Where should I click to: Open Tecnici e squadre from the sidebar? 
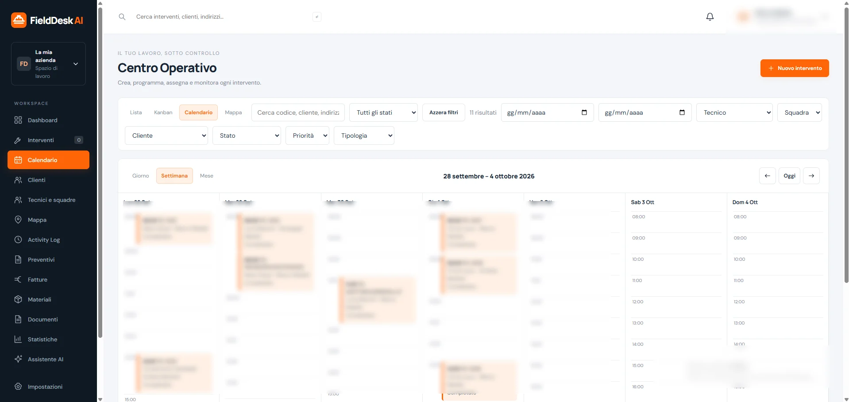tap(48, 200)
